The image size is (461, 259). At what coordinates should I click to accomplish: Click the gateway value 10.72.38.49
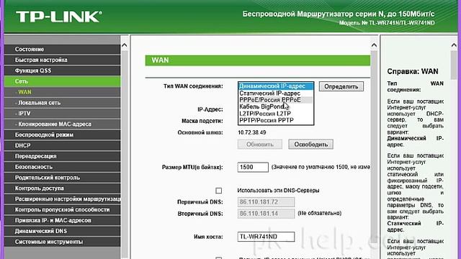[x=252, y=132]
